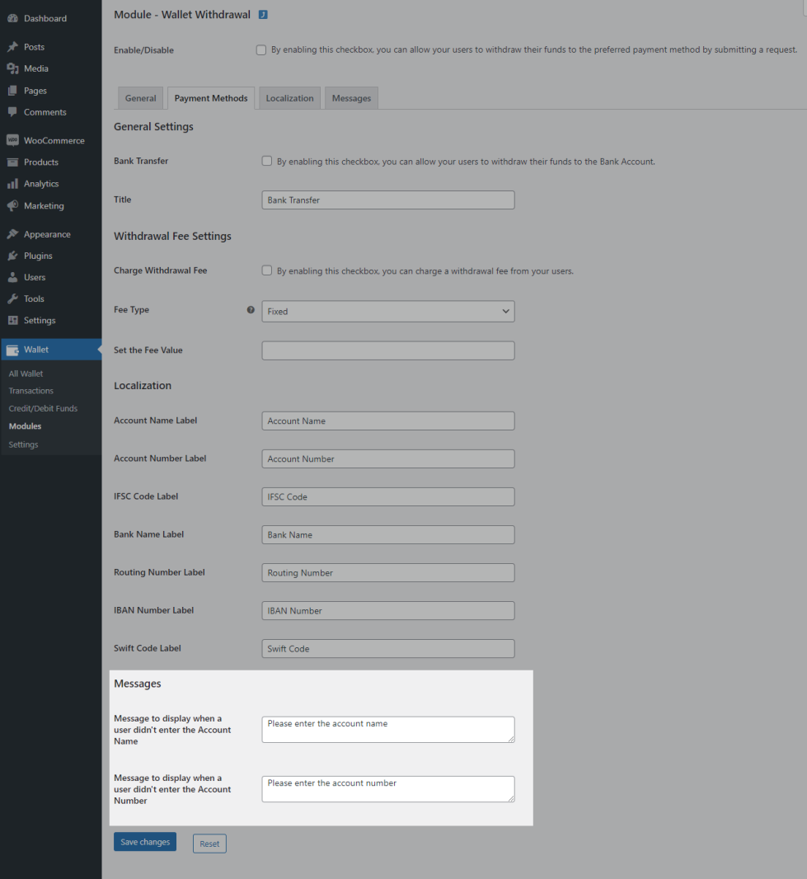This screenshot has width=807, height=879.
Task: Click the Analytics bar chart icon
Action: tap(12, 184)
